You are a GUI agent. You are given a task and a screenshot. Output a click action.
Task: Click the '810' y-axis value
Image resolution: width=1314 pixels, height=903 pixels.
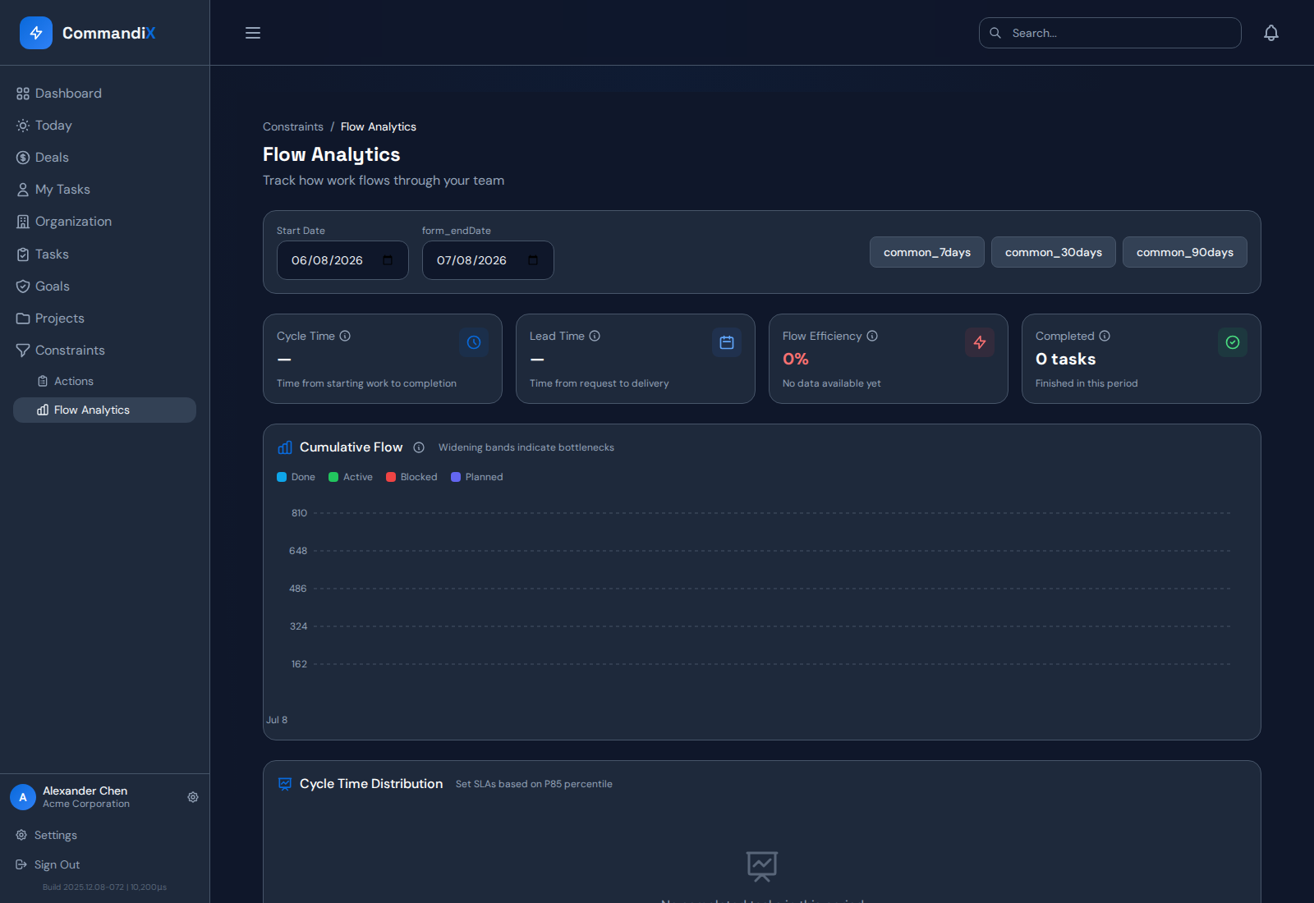299,513
